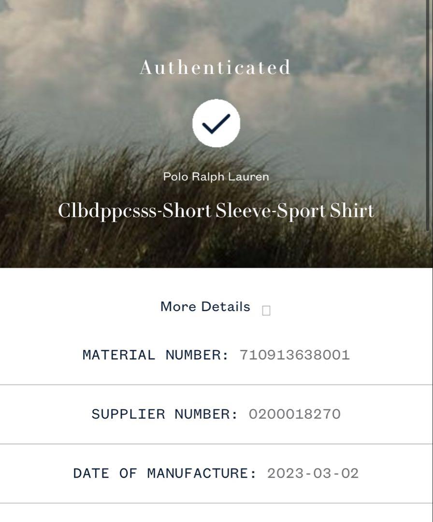The height and width of the screenshot is (522, 433).
Task: Click the small square icon beside More Details
Action: (x=266, y=311)
